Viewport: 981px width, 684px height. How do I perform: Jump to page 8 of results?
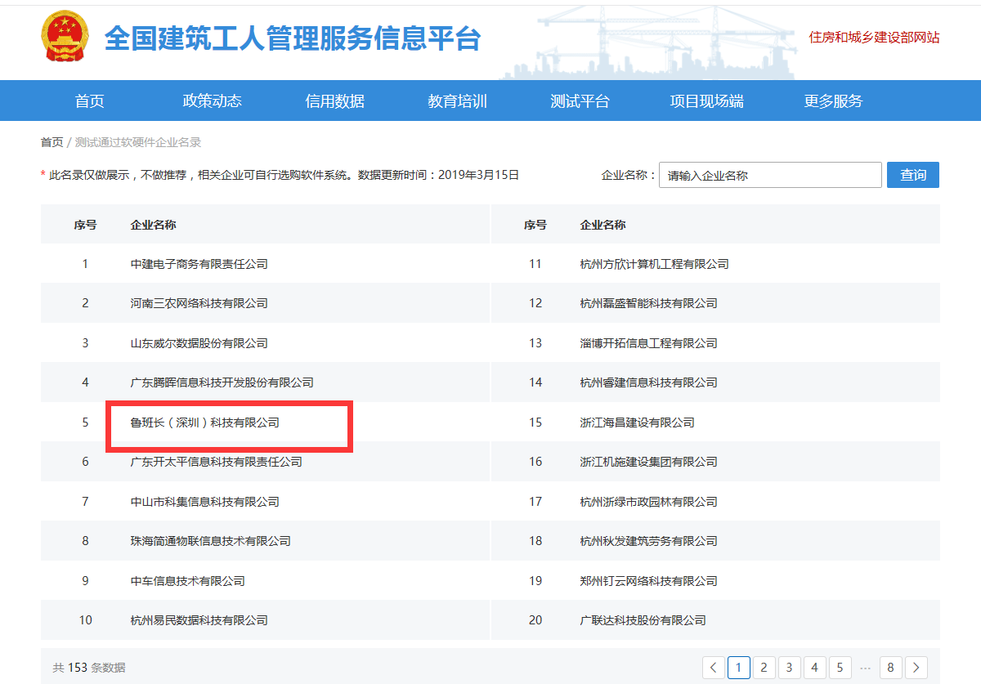tap(890, 668)
